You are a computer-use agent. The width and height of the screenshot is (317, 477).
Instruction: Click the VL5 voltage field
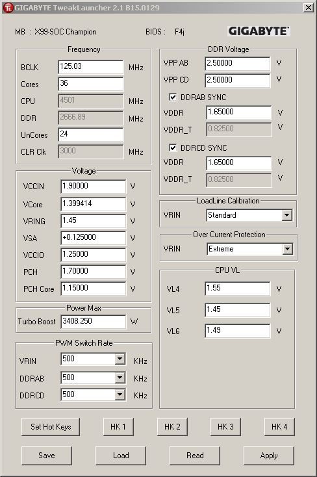coord(237,310)
